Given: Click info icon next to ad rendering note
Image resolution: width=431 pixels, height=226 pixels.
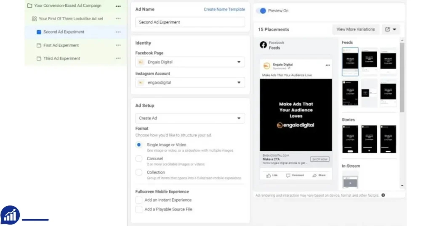Looking at the screenshot, I should click(x=383, y=195).
